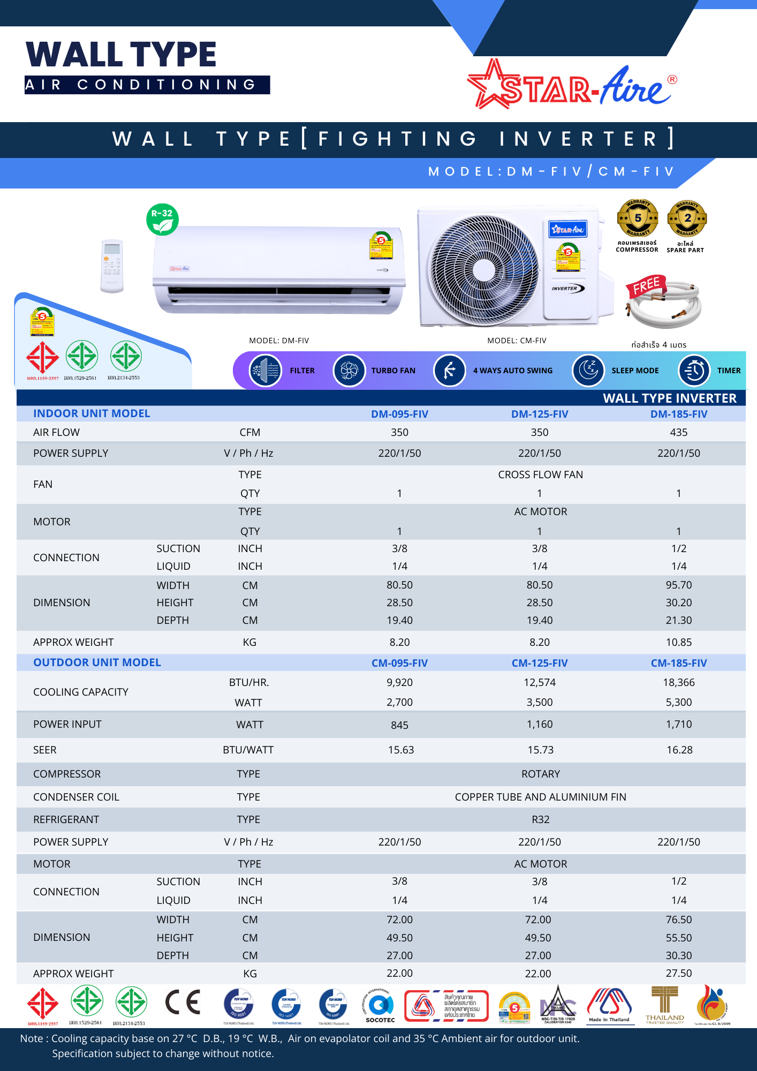Click the 'INDOOR UNIT MODEL' section label
Image resolution: width=757 pixels, height=1071 pixels.
[x=92, y=413]
